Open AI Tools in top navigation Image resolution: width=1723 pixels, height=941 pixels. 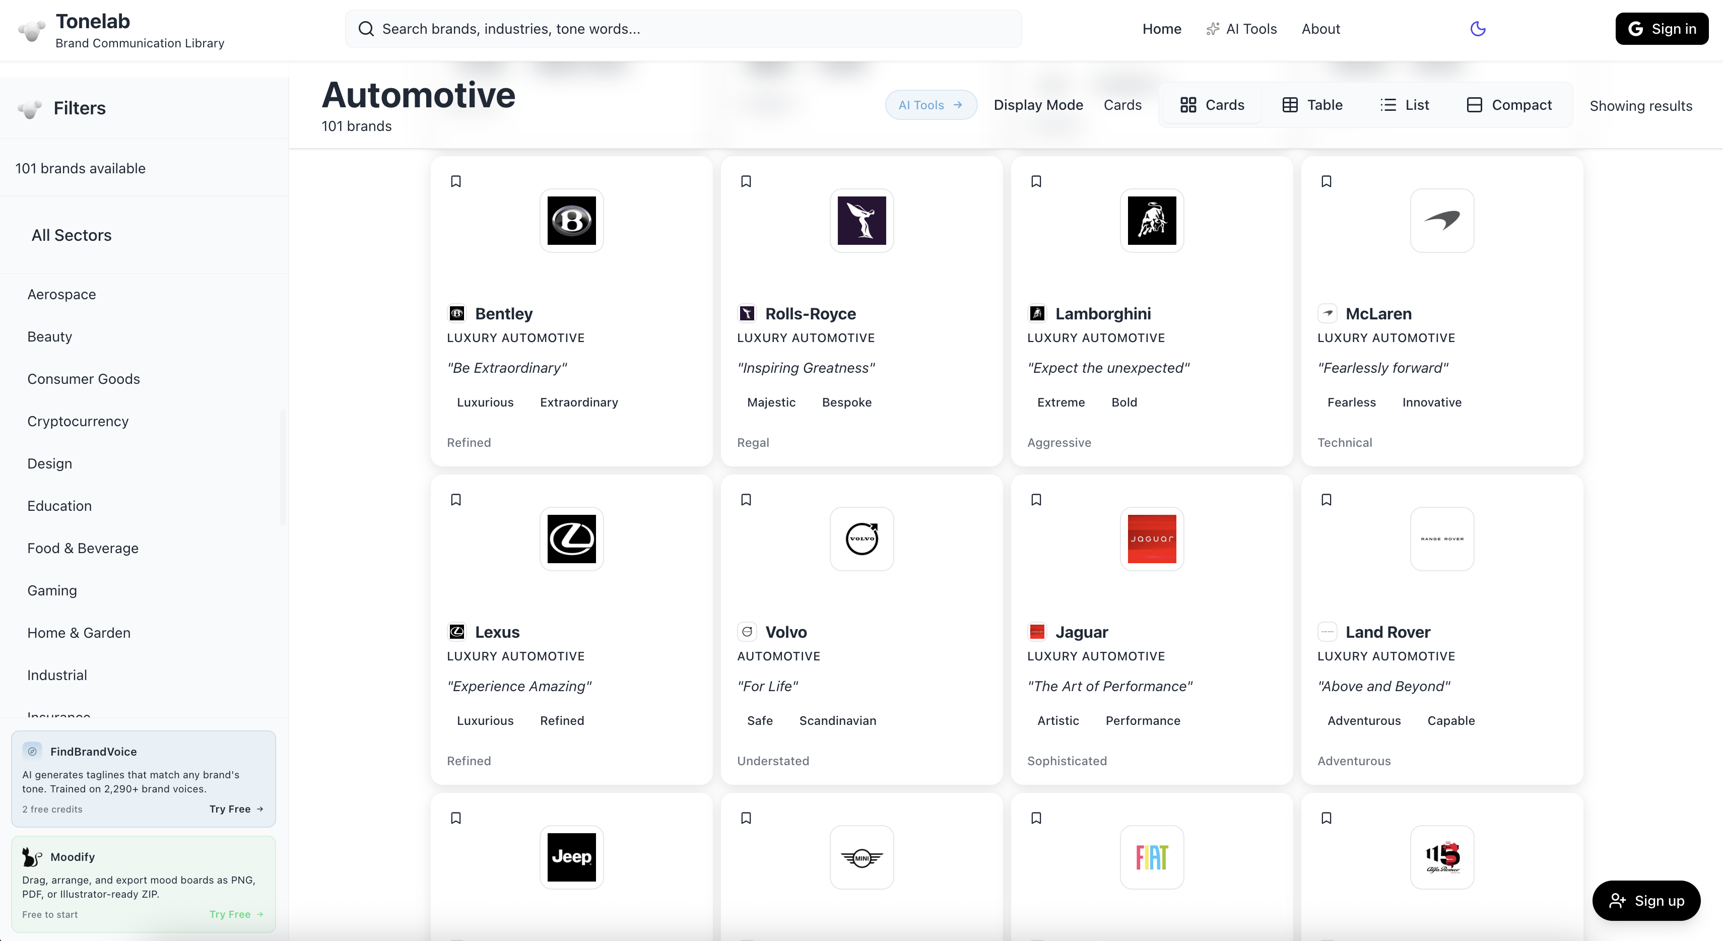[1242, 29]
